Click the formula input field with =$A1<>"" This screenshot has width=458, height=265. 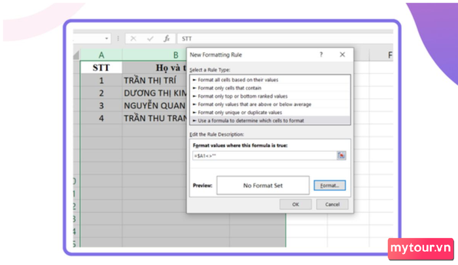264,156
